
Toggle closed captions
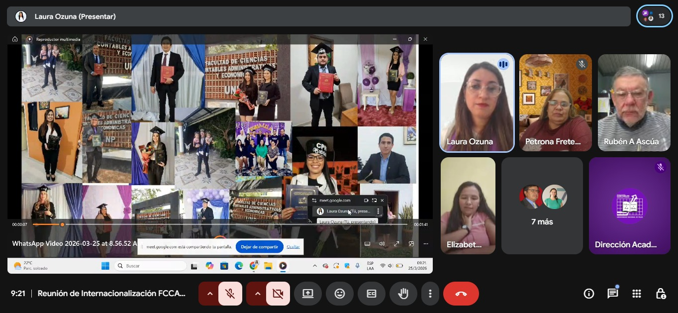(x=372, y=294)
